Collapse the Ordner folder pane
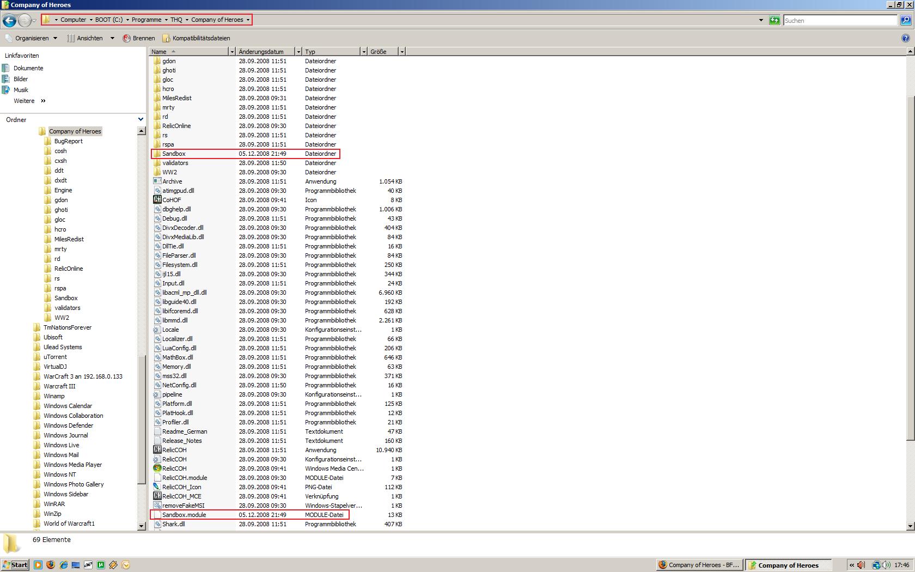The height and width of the screenshot is (572, 915). [141, 119]
